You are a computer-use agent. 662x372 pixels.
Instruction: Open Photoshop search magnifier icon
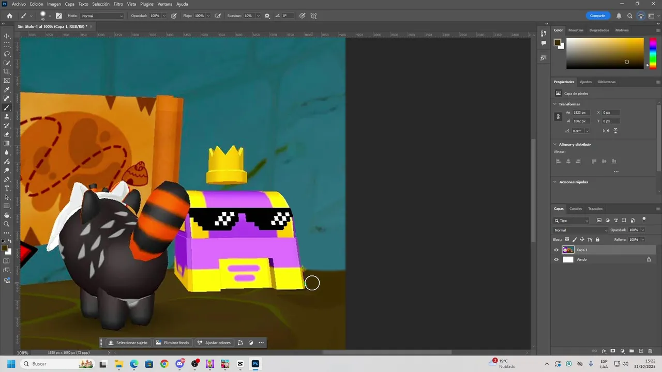[x=629, y=16]
